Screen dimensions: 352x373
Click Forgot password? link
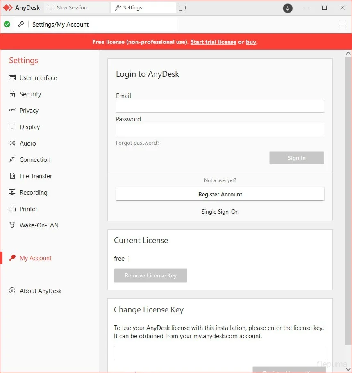[137, 143]
